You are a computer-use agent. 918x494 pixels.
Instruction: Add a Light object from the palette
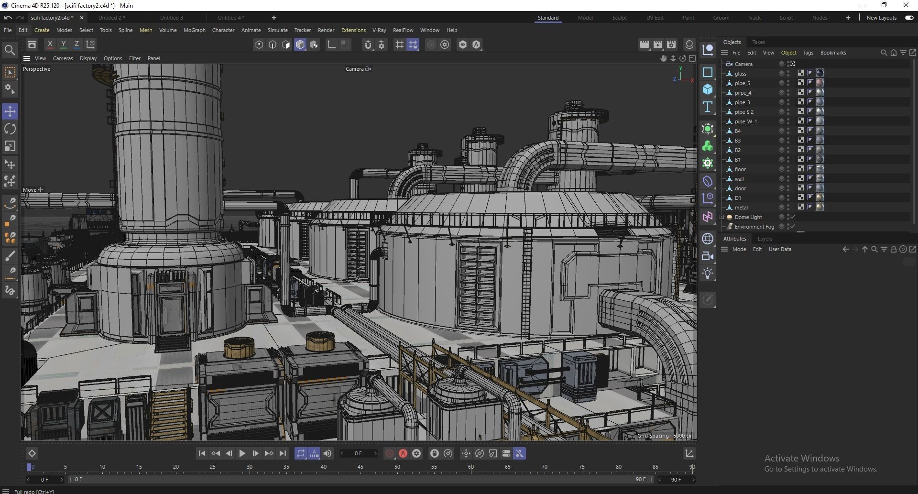(x=708, y=273)
